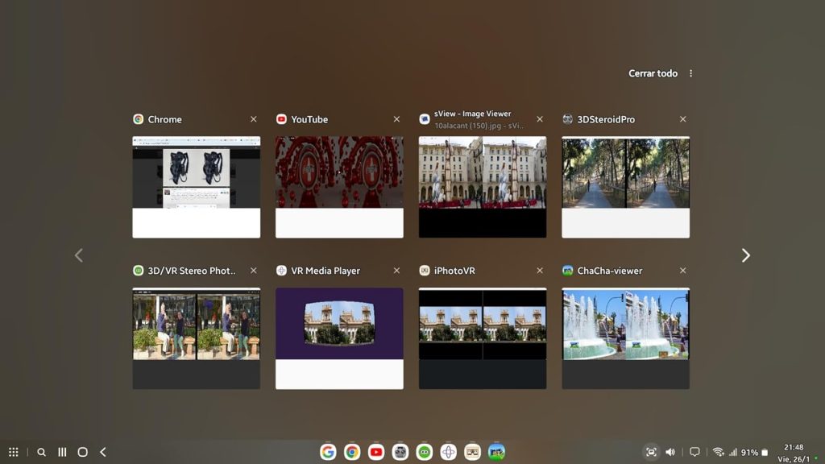Go to next page of recent apps
This screenshot has width=825, height=464.
(x=745, y=255)
